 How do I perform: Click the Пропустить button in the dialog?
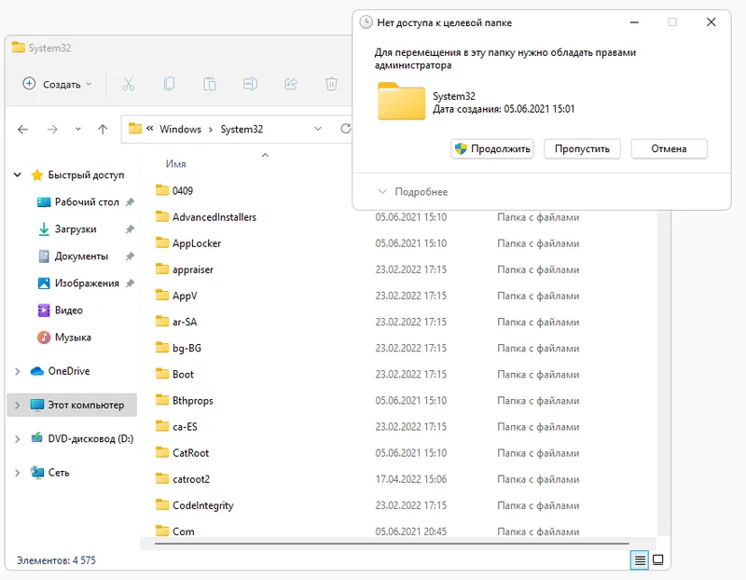coord(582,148)
